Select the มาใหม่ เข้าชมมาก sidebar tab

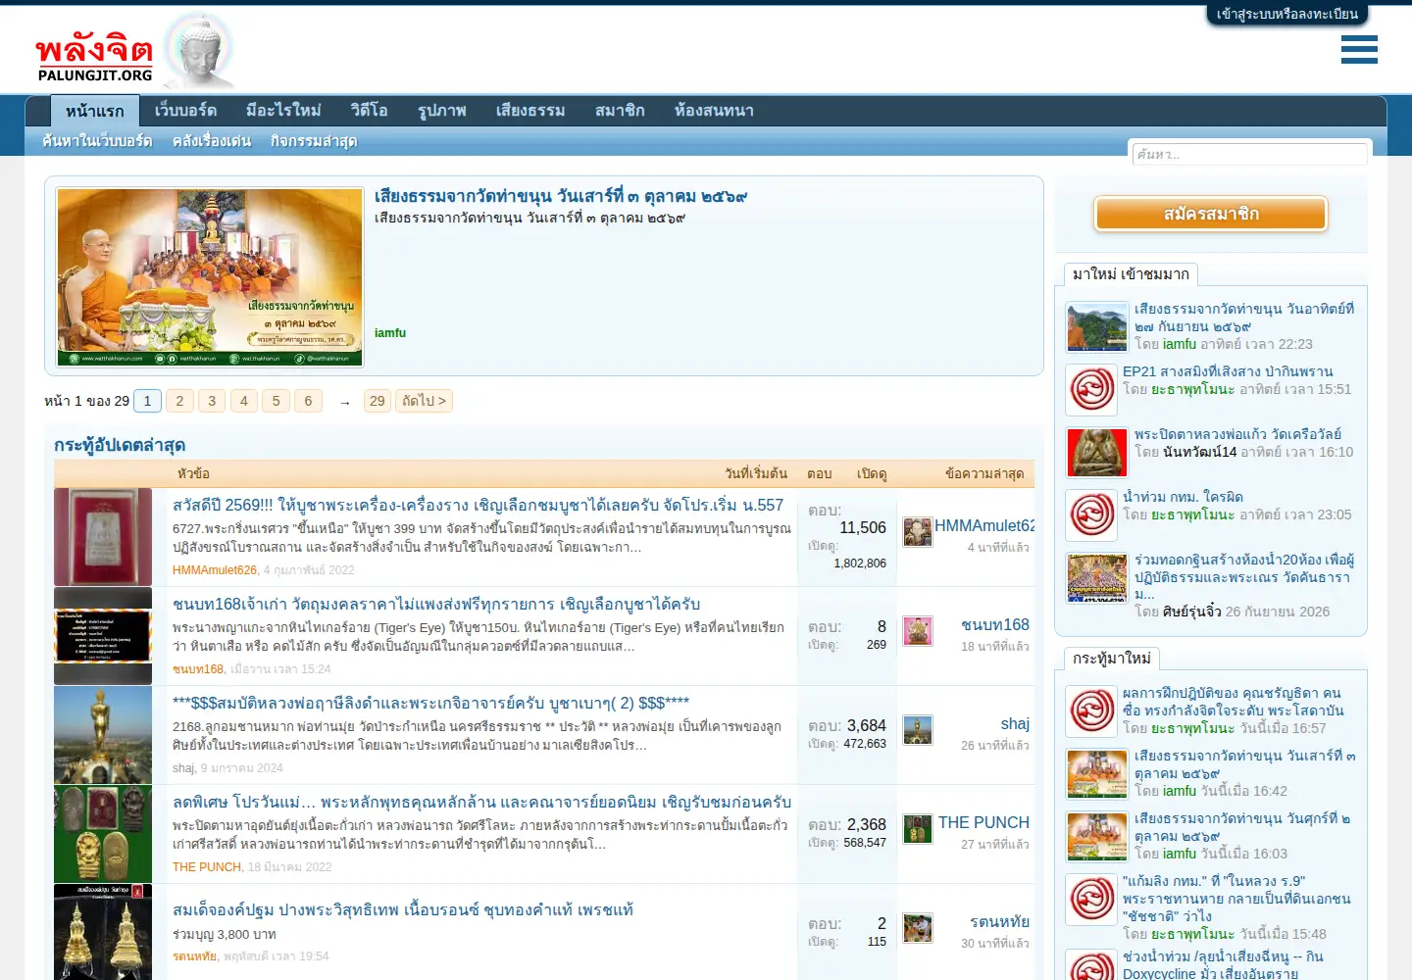[x=1131, y=274]
